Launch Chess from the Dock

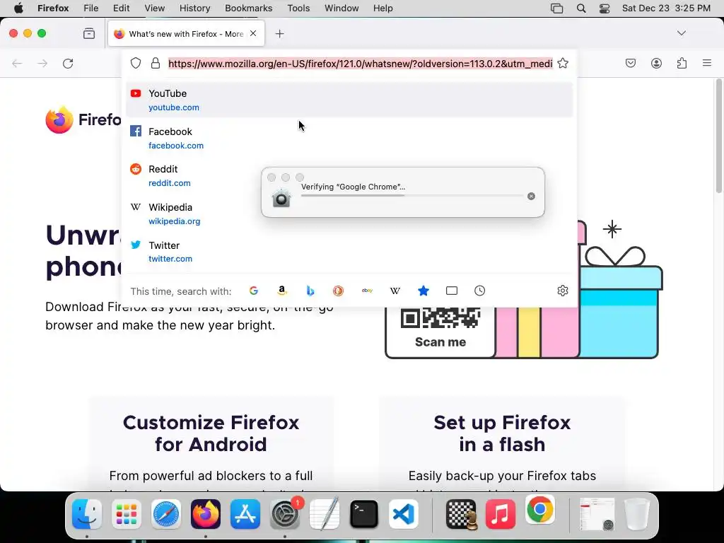(x=461, y=514)
